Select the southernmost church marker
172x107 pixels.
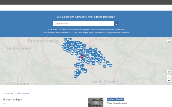click(x=75, y=76)
